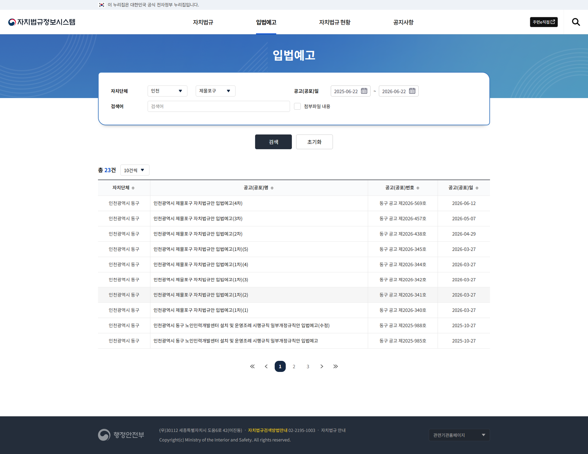Screen dimensions: 588x454
Task: Open the 10건씩 page-size dropdown
Action: (x=135, y=170)
